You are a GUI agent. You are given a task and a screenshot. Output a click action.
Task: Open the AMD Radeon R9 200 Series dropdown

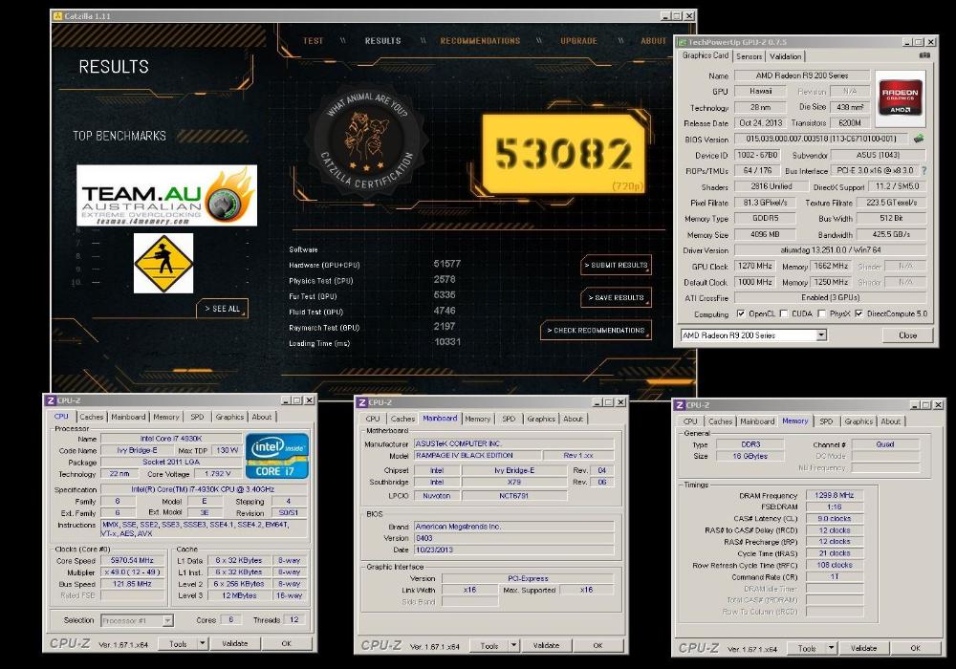click(x=821, y=335)
